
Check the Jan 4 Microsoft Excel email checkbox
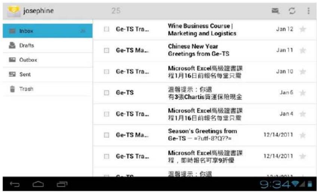106,114
